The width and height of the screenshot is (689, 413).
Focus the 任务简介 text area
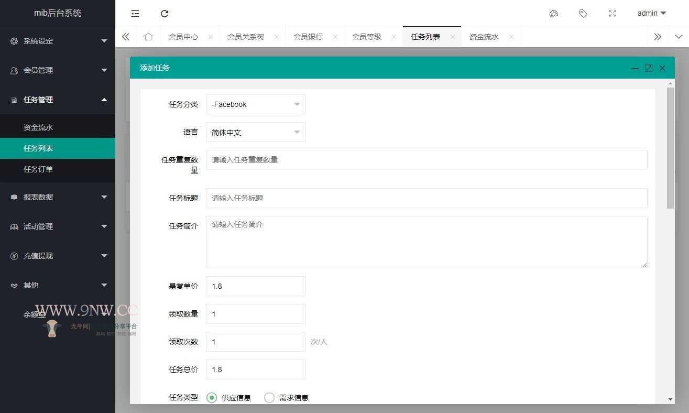(426, 242)
